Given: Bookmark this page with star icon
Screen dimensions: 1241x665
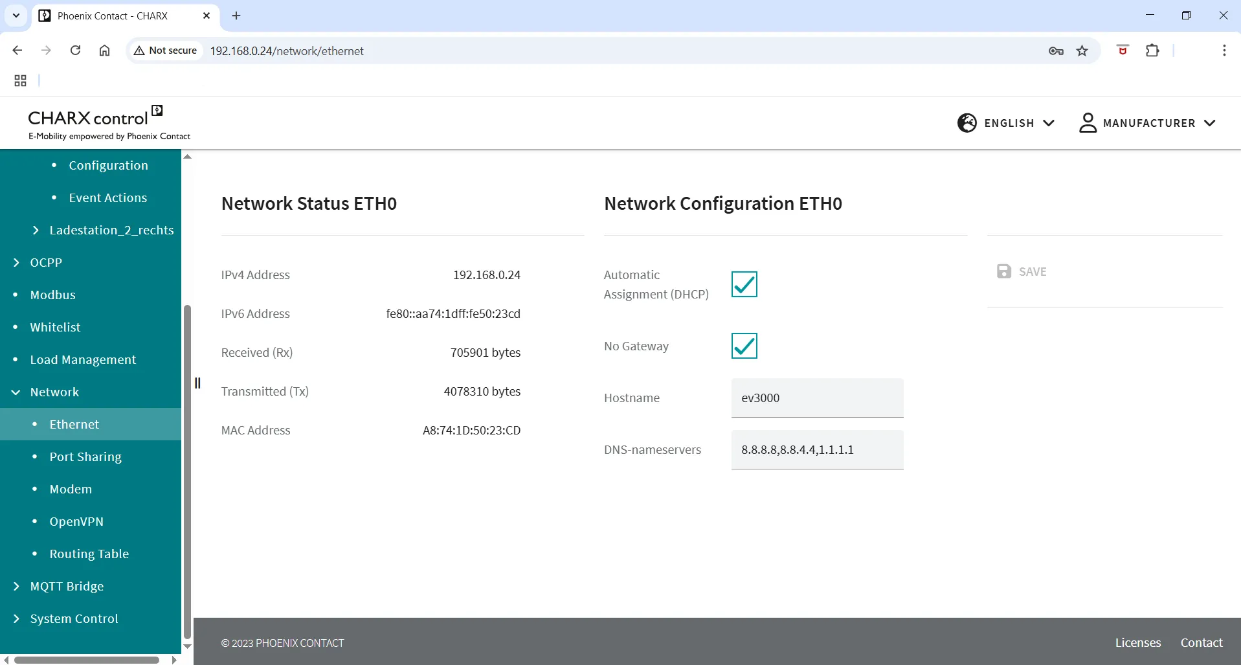Looking at the screenshot, I should tap(1082, 51).
